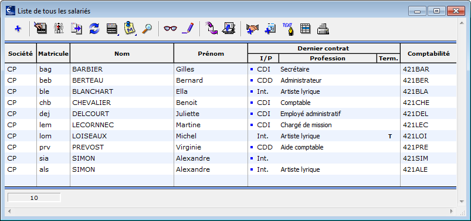Open the black table list icon dropdown
471x221 pixels.
point(112,29)
